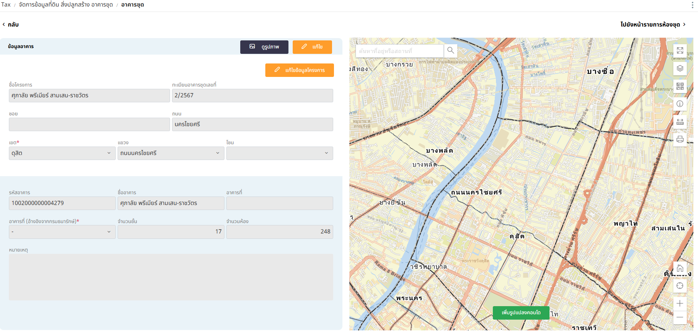This screenshot has height=335, width=698.
Task: Expand the เขต dropdown showing ดุสิต
Action: 62,153
